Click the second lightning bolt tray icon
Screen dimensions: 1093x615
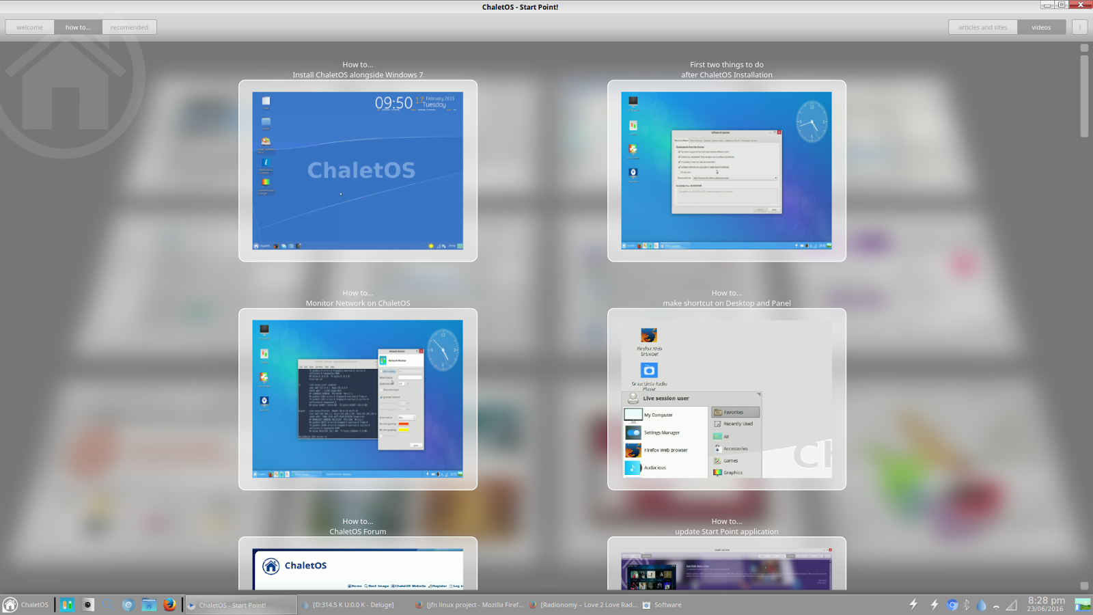934,605
